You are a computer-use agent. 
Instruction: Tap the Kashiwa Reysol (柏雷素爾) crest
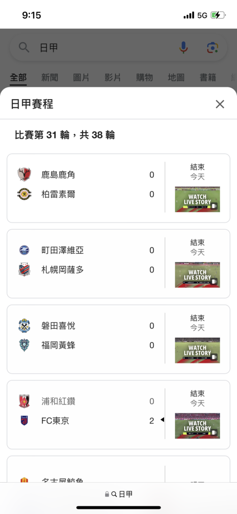click(x=24, y=194)
